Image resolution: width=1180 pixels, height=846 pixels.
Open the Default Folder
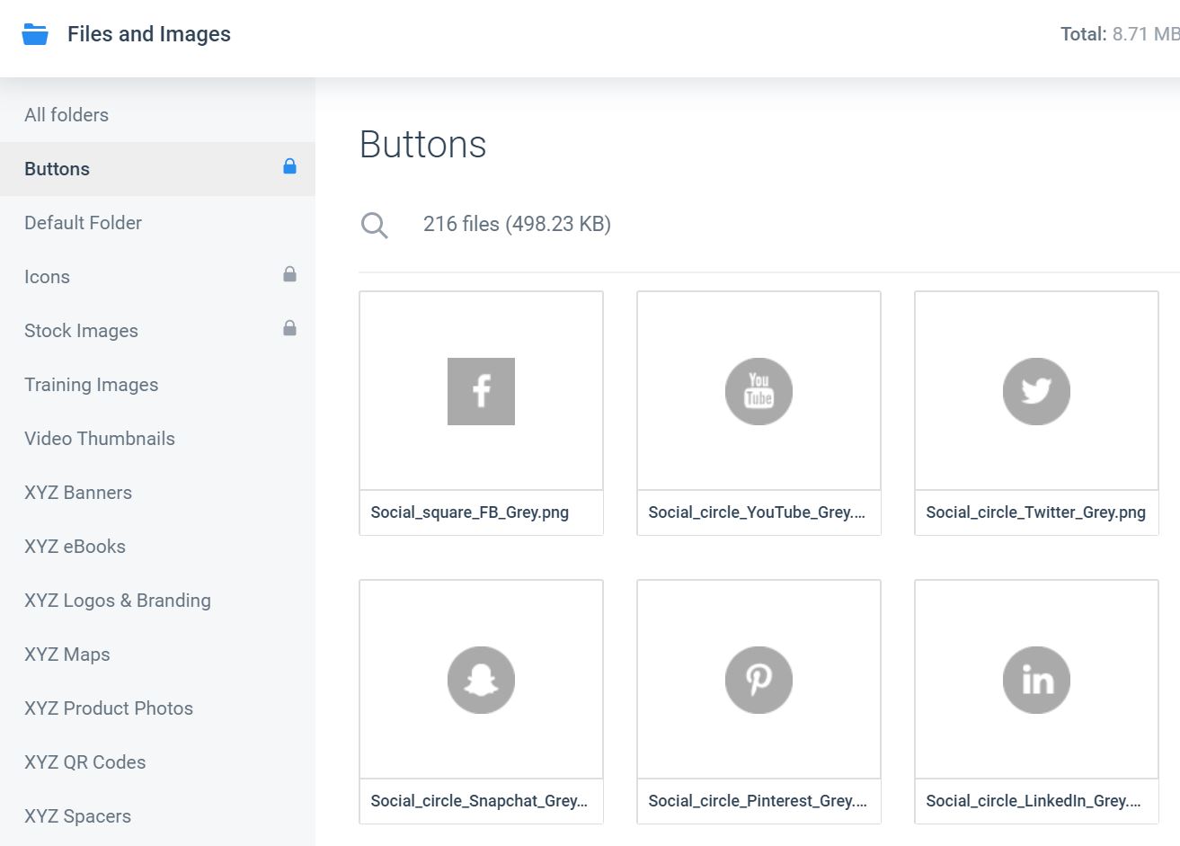click(157, 223)
